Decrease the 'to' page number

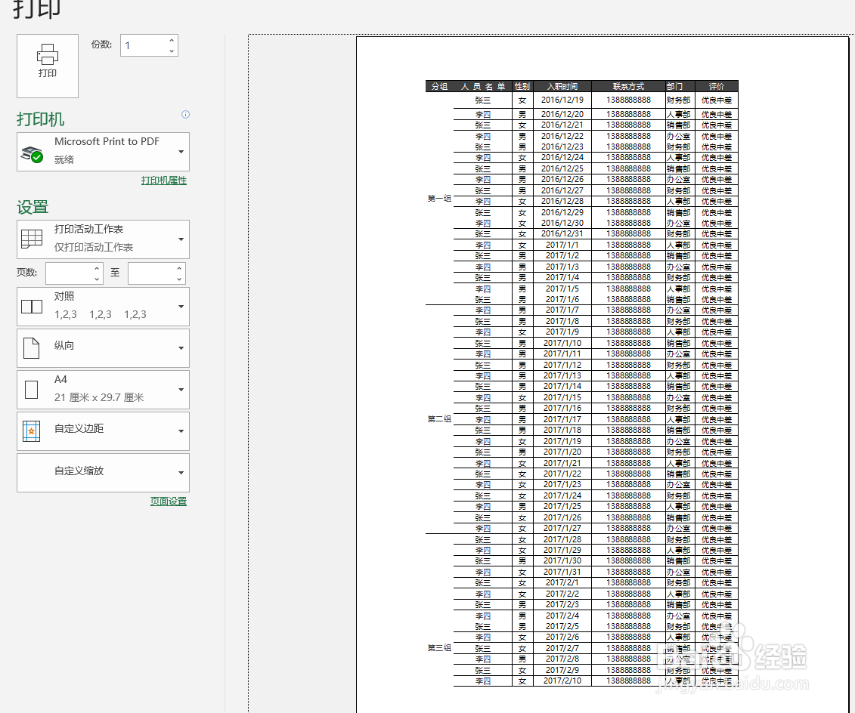pos(179,279)
